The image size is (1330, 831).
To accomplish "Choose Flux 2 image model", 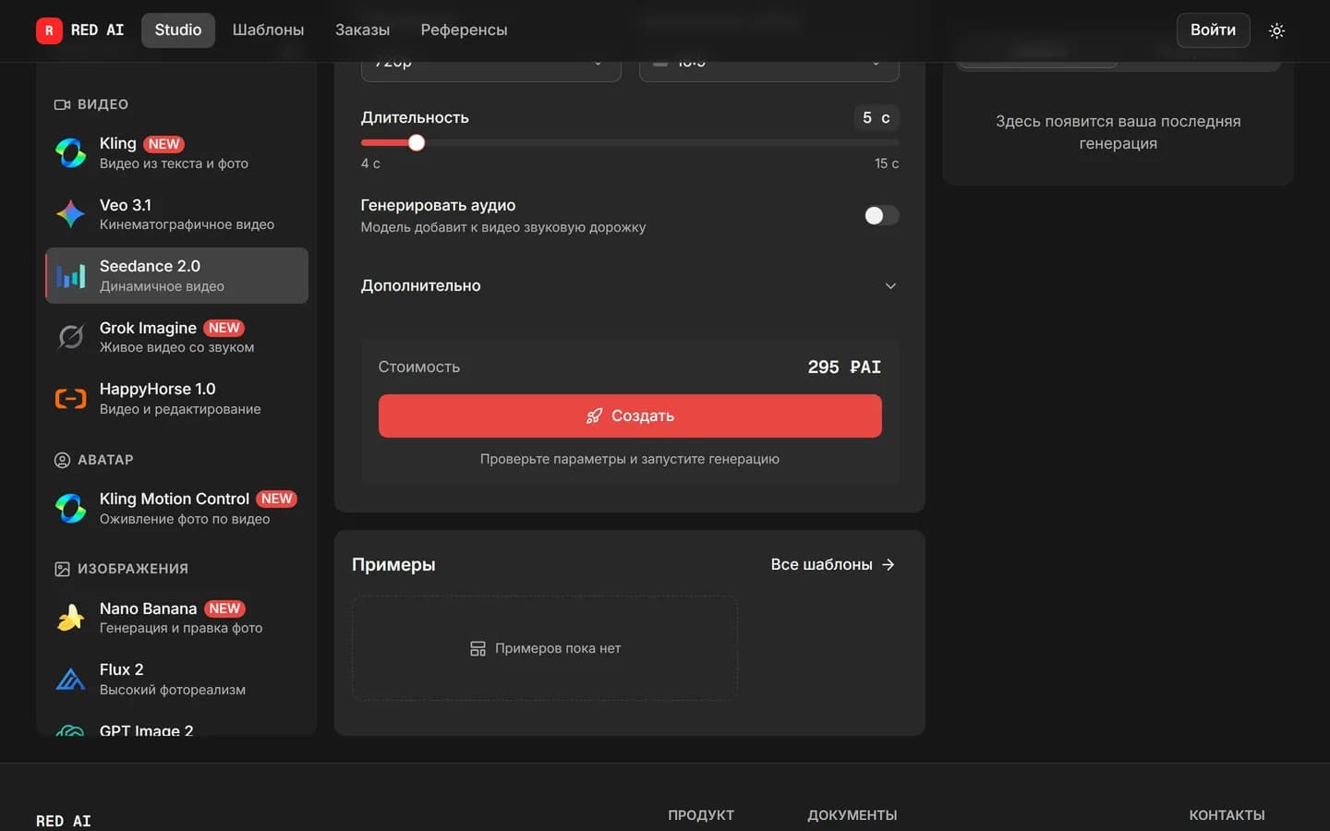I will click(x=176, y=679).
